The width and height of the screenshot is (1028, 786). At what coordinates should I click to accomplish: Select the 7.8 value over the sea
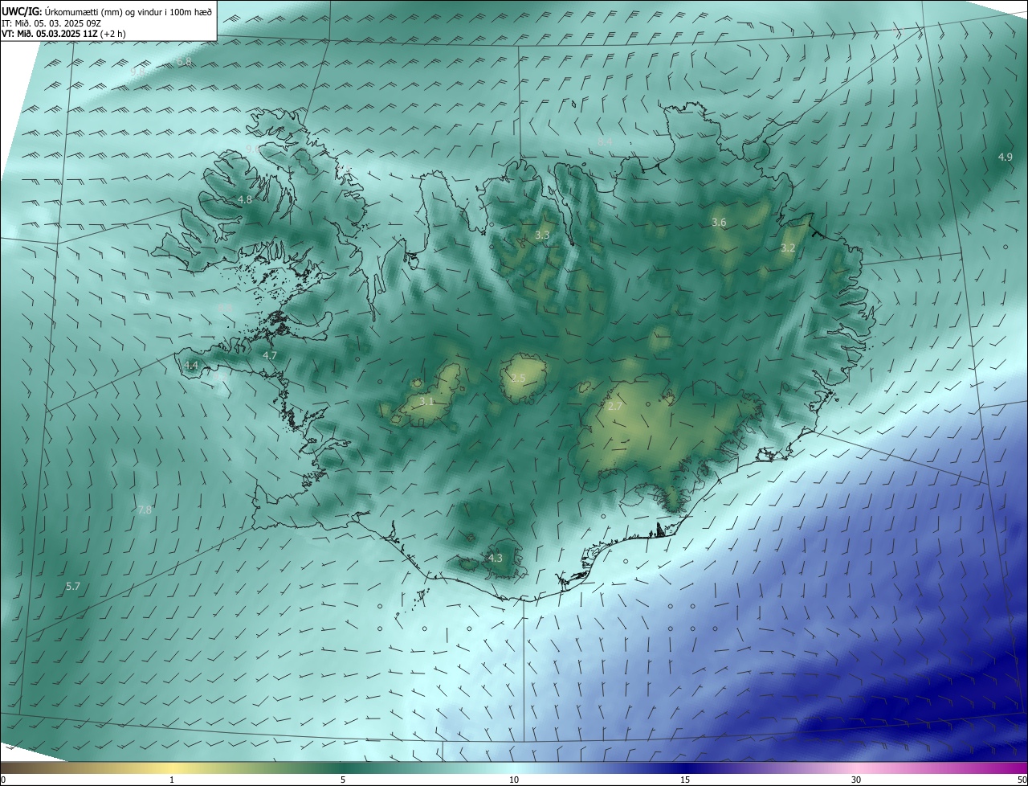[x=145, y=510]
